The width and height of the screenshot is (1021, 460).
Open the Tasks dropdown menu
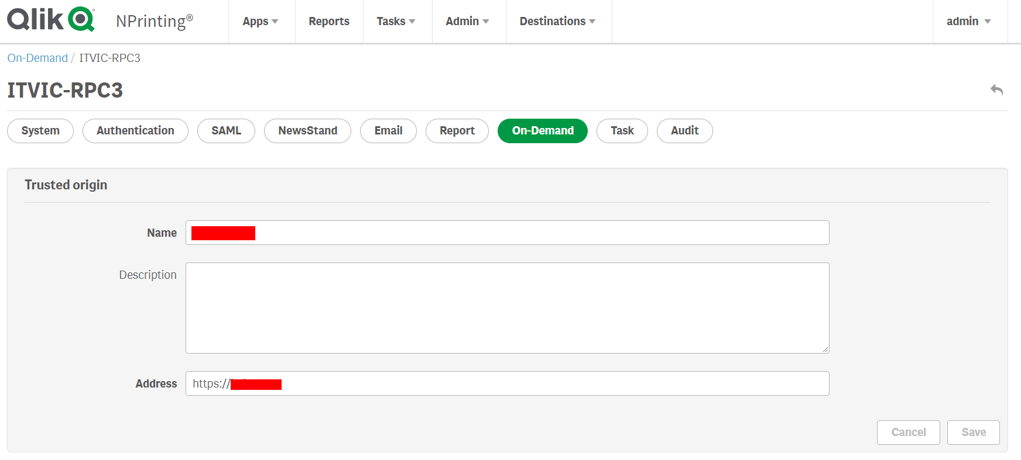[396, 22]
